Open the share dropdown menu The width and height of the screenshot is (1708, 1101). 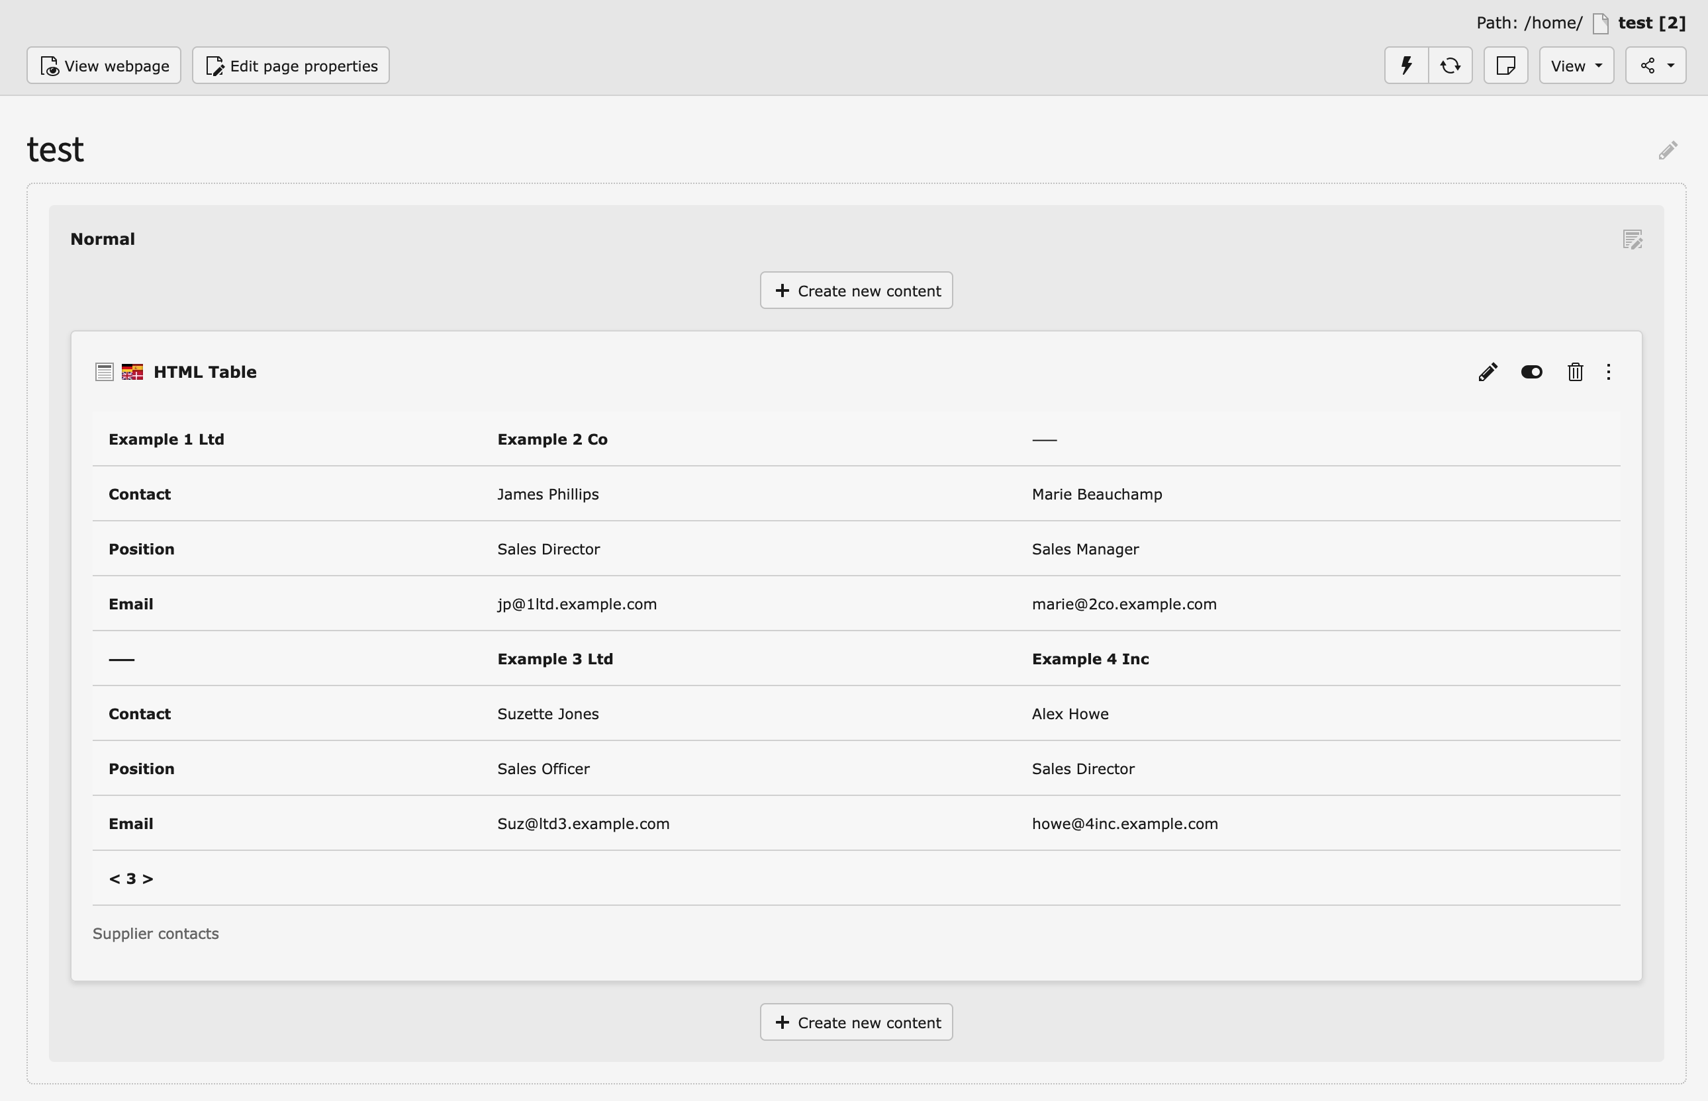point(1655,66)
